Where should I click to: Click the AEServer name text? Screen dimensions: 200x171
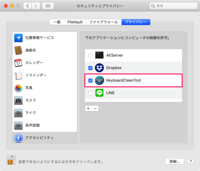(115, 55)
